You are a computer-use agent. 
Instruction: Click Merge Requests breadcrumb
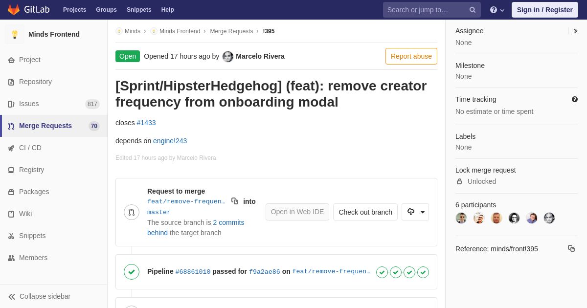[231, 31]
